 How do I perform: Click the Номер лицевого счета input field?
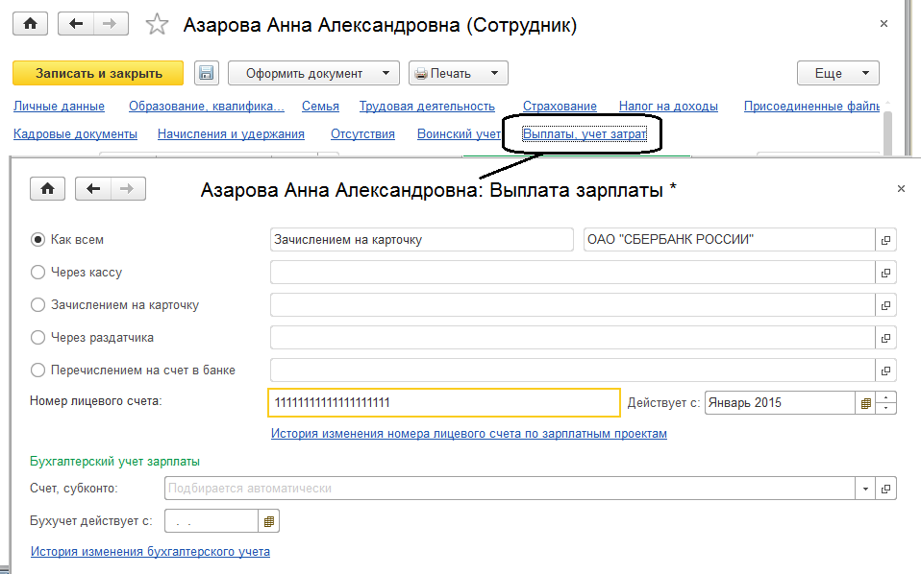tap(444, 403)
